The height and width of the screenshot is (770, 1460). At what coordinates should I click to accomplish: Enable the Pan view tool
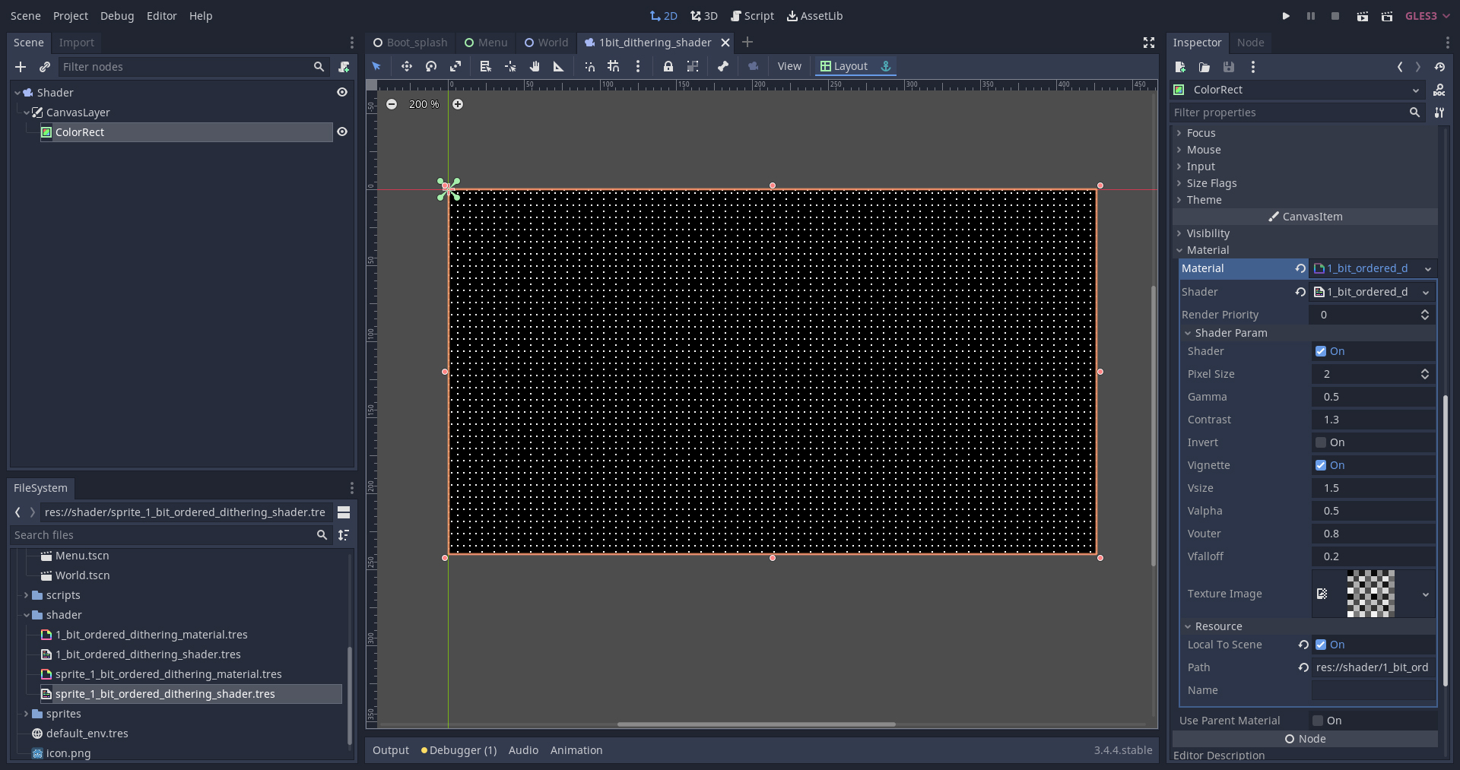[535, 67]
